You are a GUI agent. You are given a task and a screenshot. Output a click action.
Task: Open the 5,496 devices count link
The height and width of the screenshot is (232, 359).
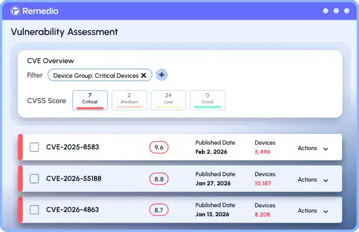coord(262,152)
